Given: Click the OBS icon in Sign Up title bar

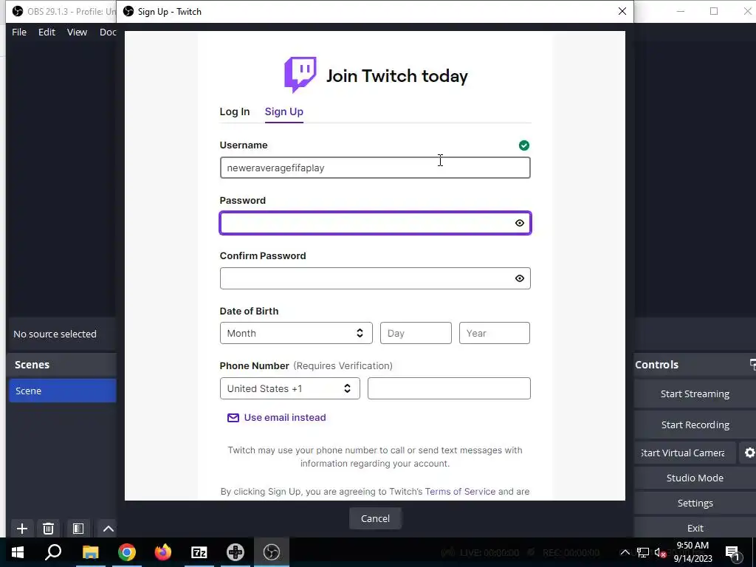Looking at the screenshot, I should [128, 12].
